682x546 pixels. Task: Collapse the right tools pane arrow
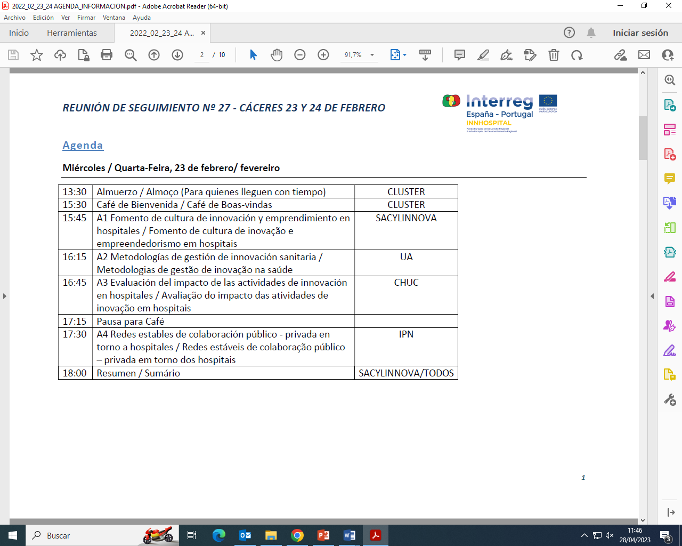pyautogui.click(x=652, y=296)
